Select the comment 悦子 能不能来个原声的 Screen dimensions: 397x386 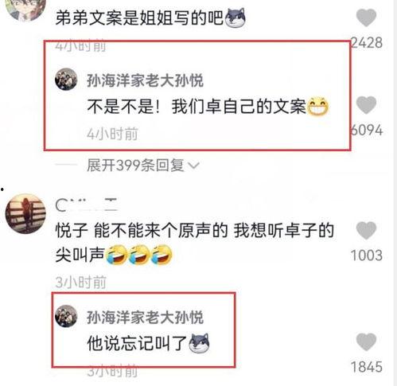[142, 231]
